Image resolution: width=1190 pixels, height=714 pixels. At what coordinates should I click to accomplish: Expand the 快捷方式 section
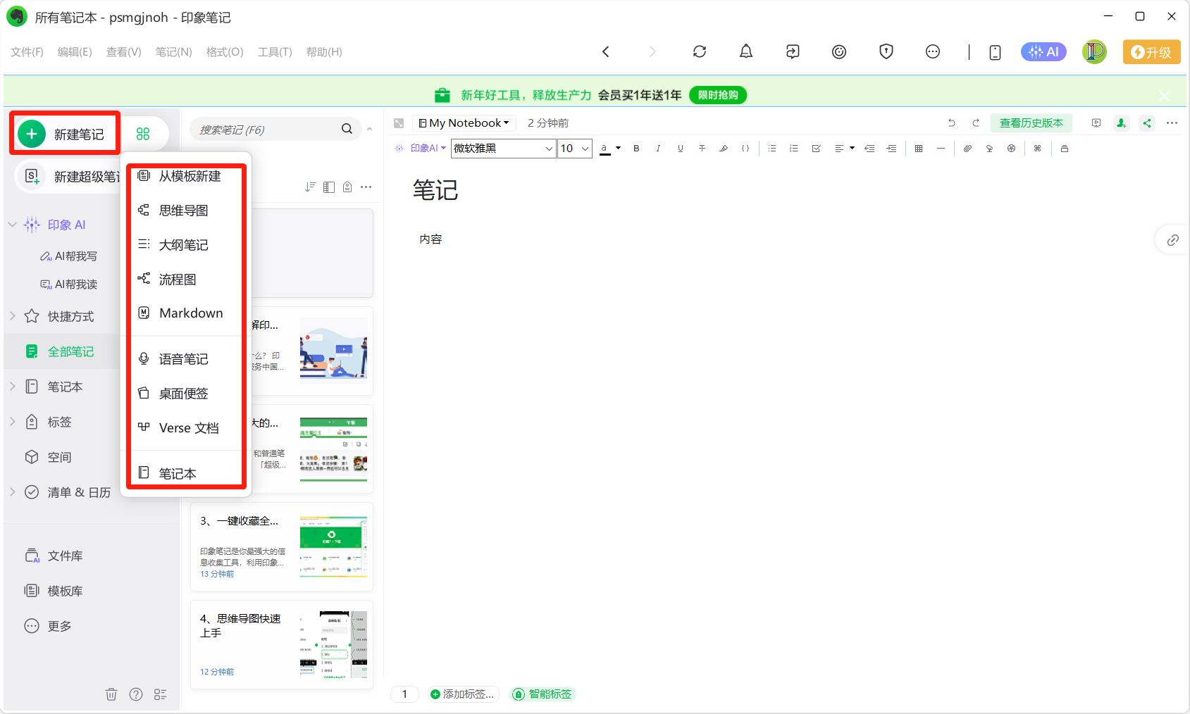pos(13,316)
